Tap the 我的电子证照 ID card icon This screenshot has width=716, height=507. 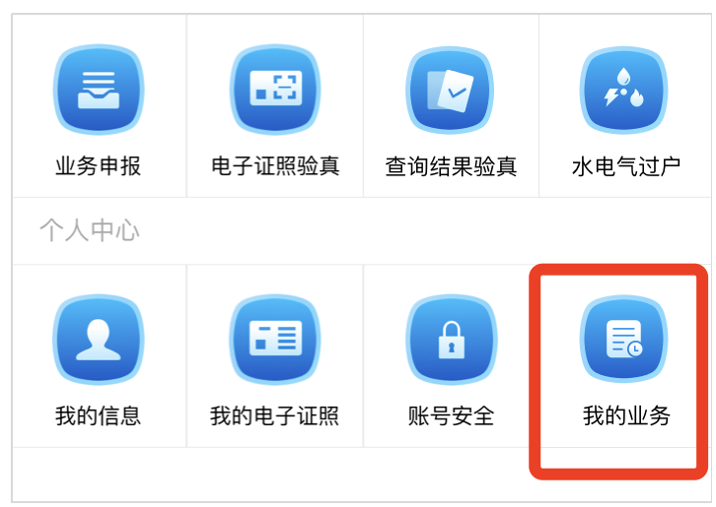[275, 340]
